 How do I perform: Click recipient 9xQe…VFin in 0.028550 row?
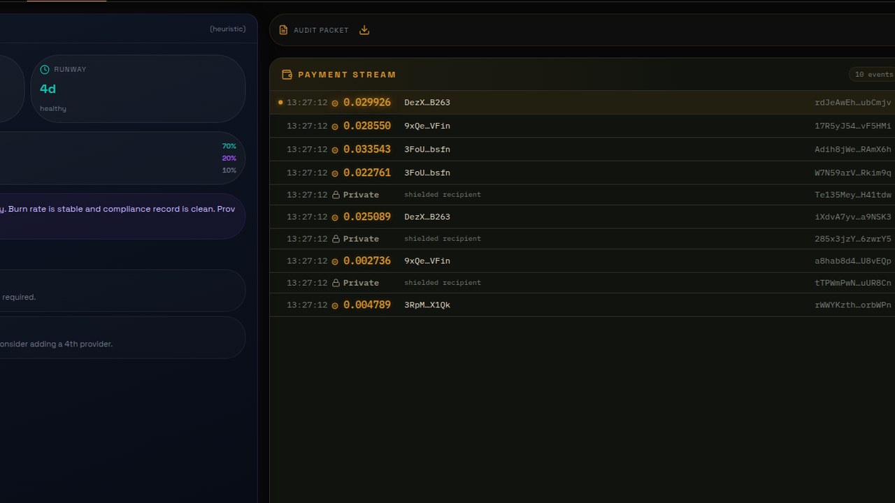click(427, 126)
